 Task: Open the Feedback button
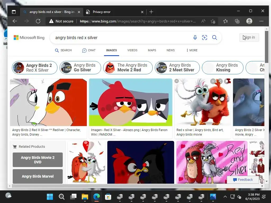(243, 180)
